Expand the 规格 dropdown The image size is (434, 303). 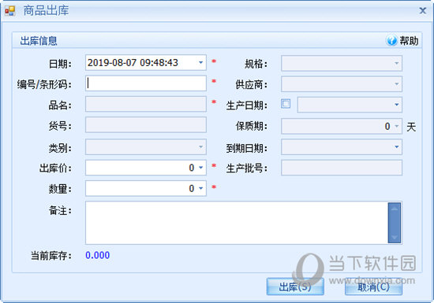(x=397, y=63)
